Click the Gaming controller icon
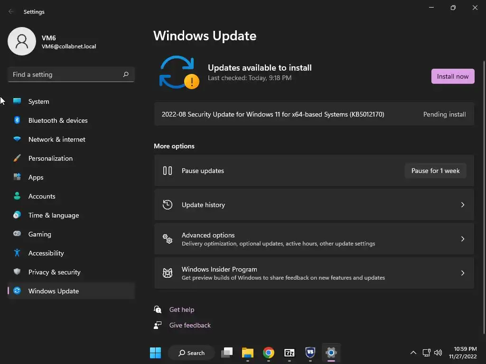This screenshot has height=364, width=486. [x=17, y=234]
